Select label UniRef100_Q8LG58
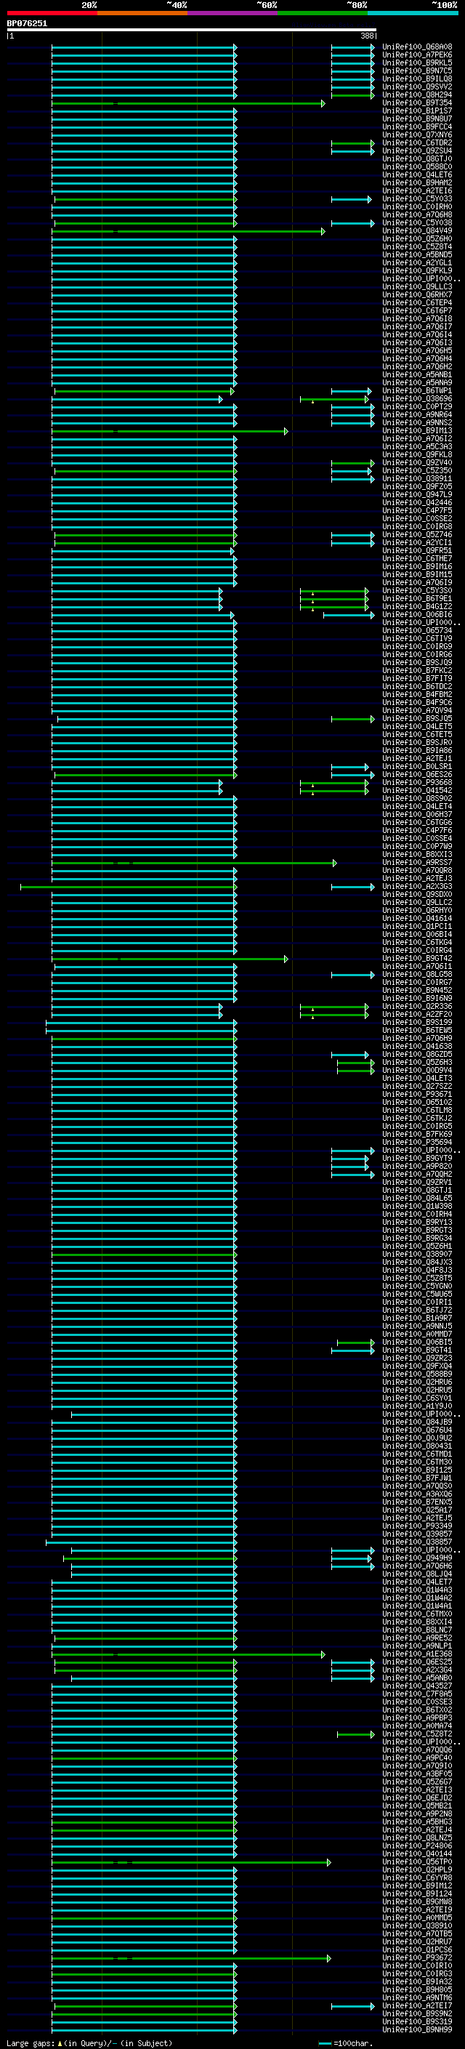465x2049 pixels. pyautogui.click(x=417, y=975)
